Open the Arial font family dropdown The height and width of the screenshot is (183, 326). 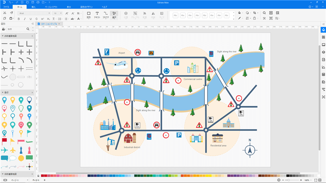tap(34, 13)
